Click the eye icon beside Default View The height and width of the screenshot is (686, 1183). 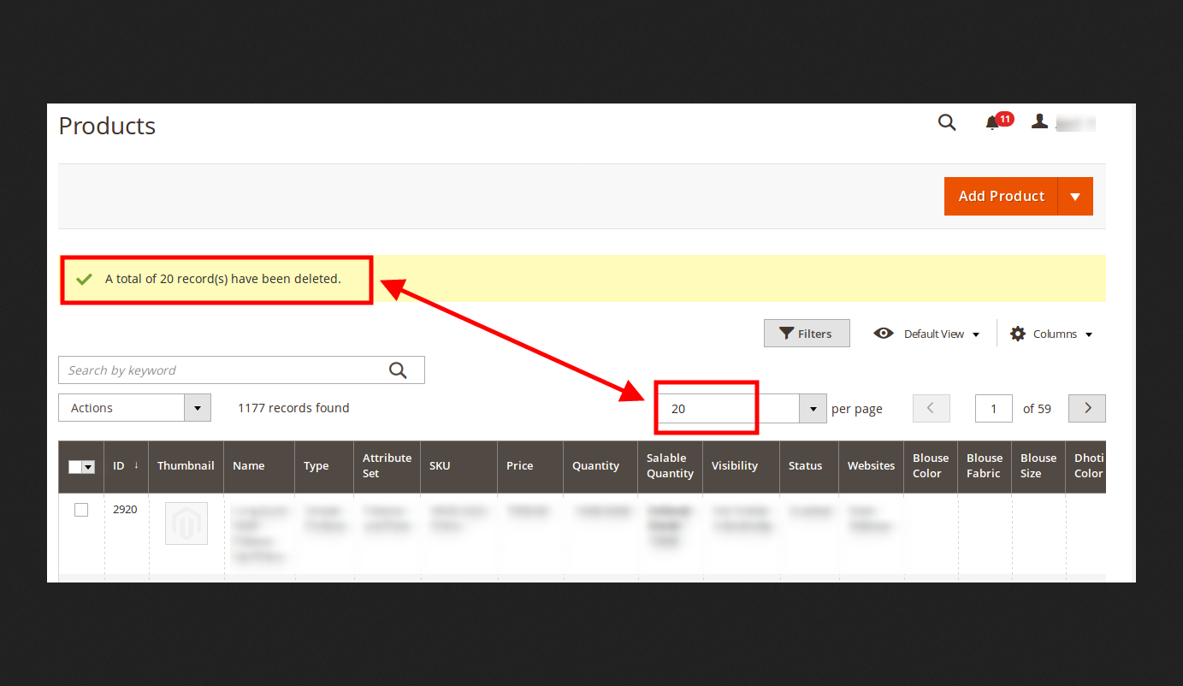[x=884, y=333]
